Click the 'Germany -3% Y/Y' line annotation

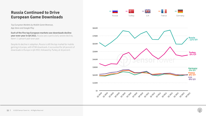coord(193,69)
